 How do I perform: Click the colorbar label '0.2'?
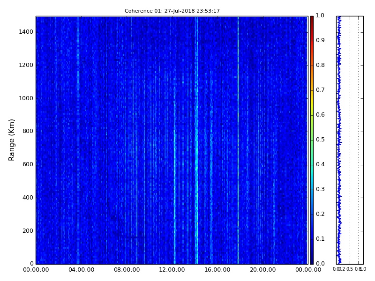(320, 214)
